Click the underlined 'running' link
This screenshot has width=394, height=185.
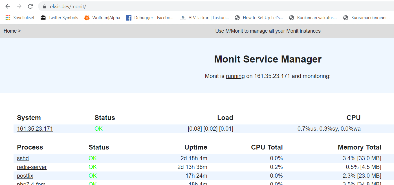pyautogui.click(x=235, y=76)
